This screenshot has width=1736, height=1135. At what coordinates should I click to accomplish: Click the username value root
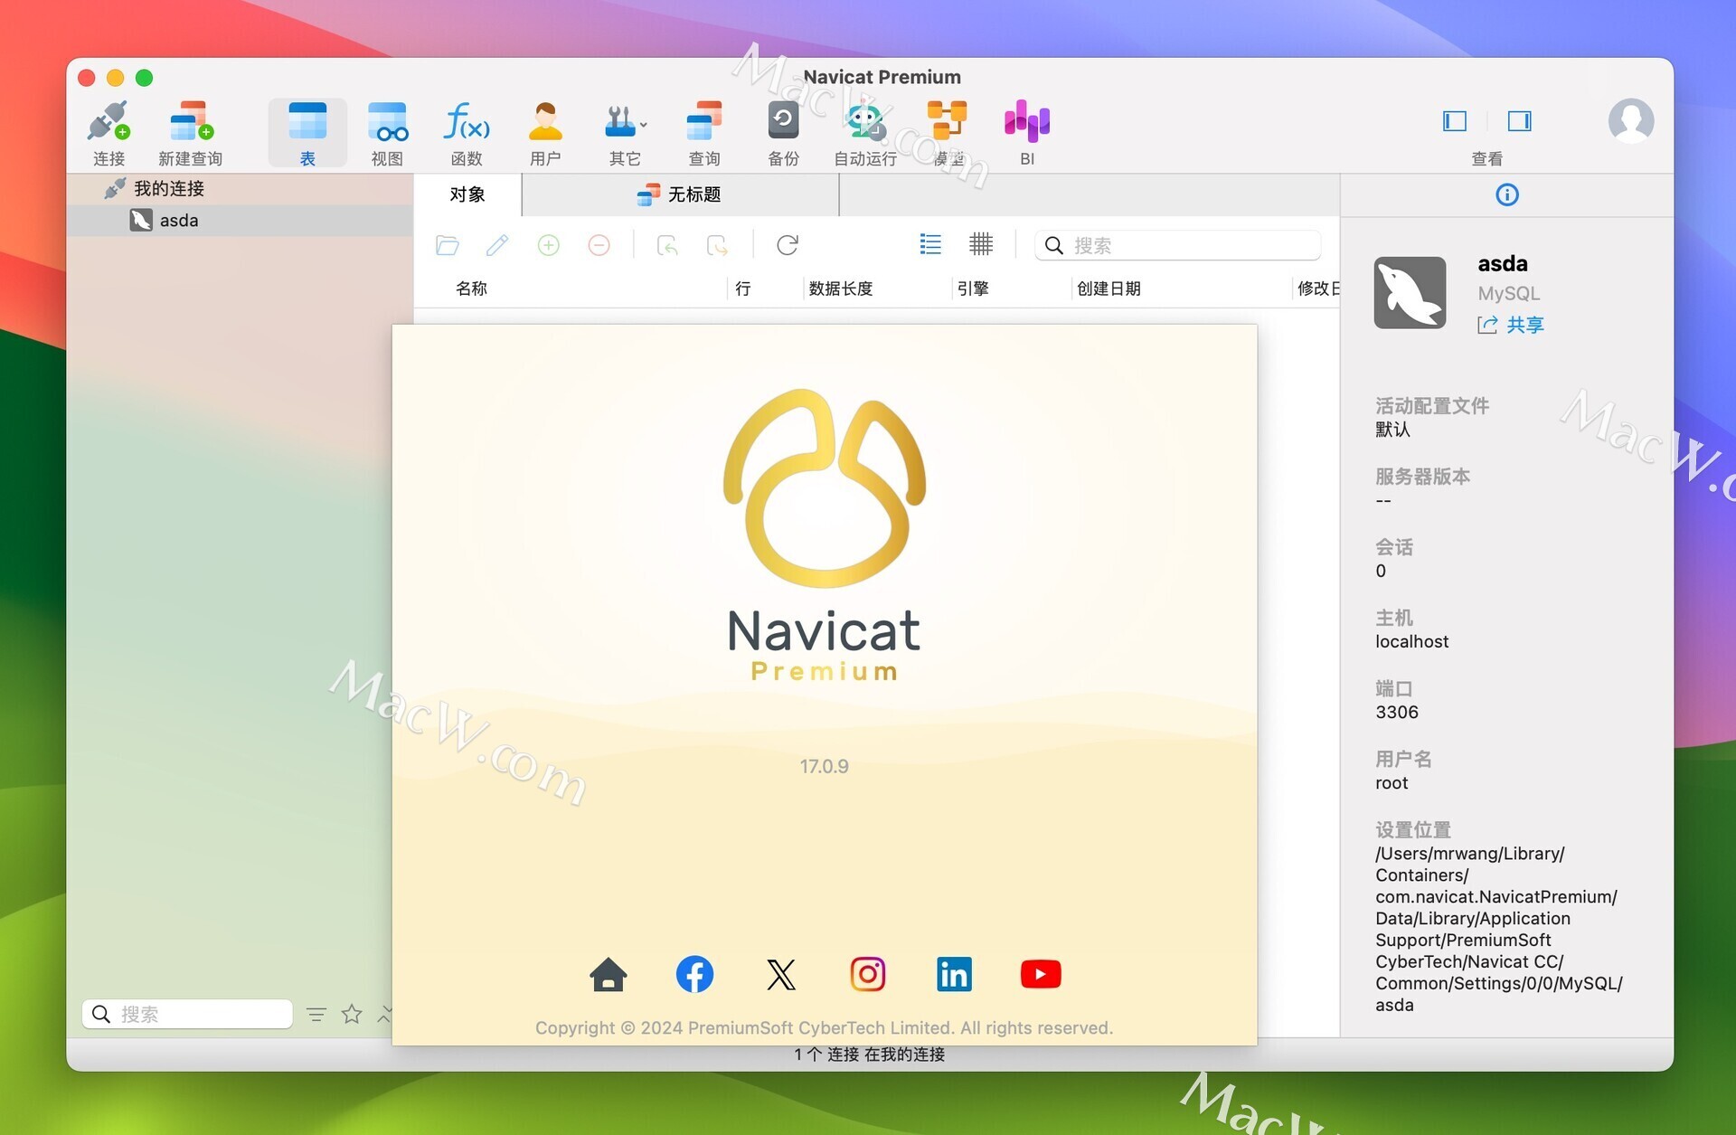pos(1392,782)
